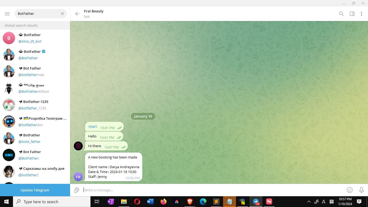Click the /start command link in chat
368x207 pixels.
92,127
